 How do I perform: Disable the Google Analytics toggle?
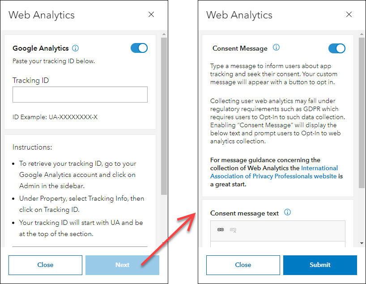tap(139, 48)
